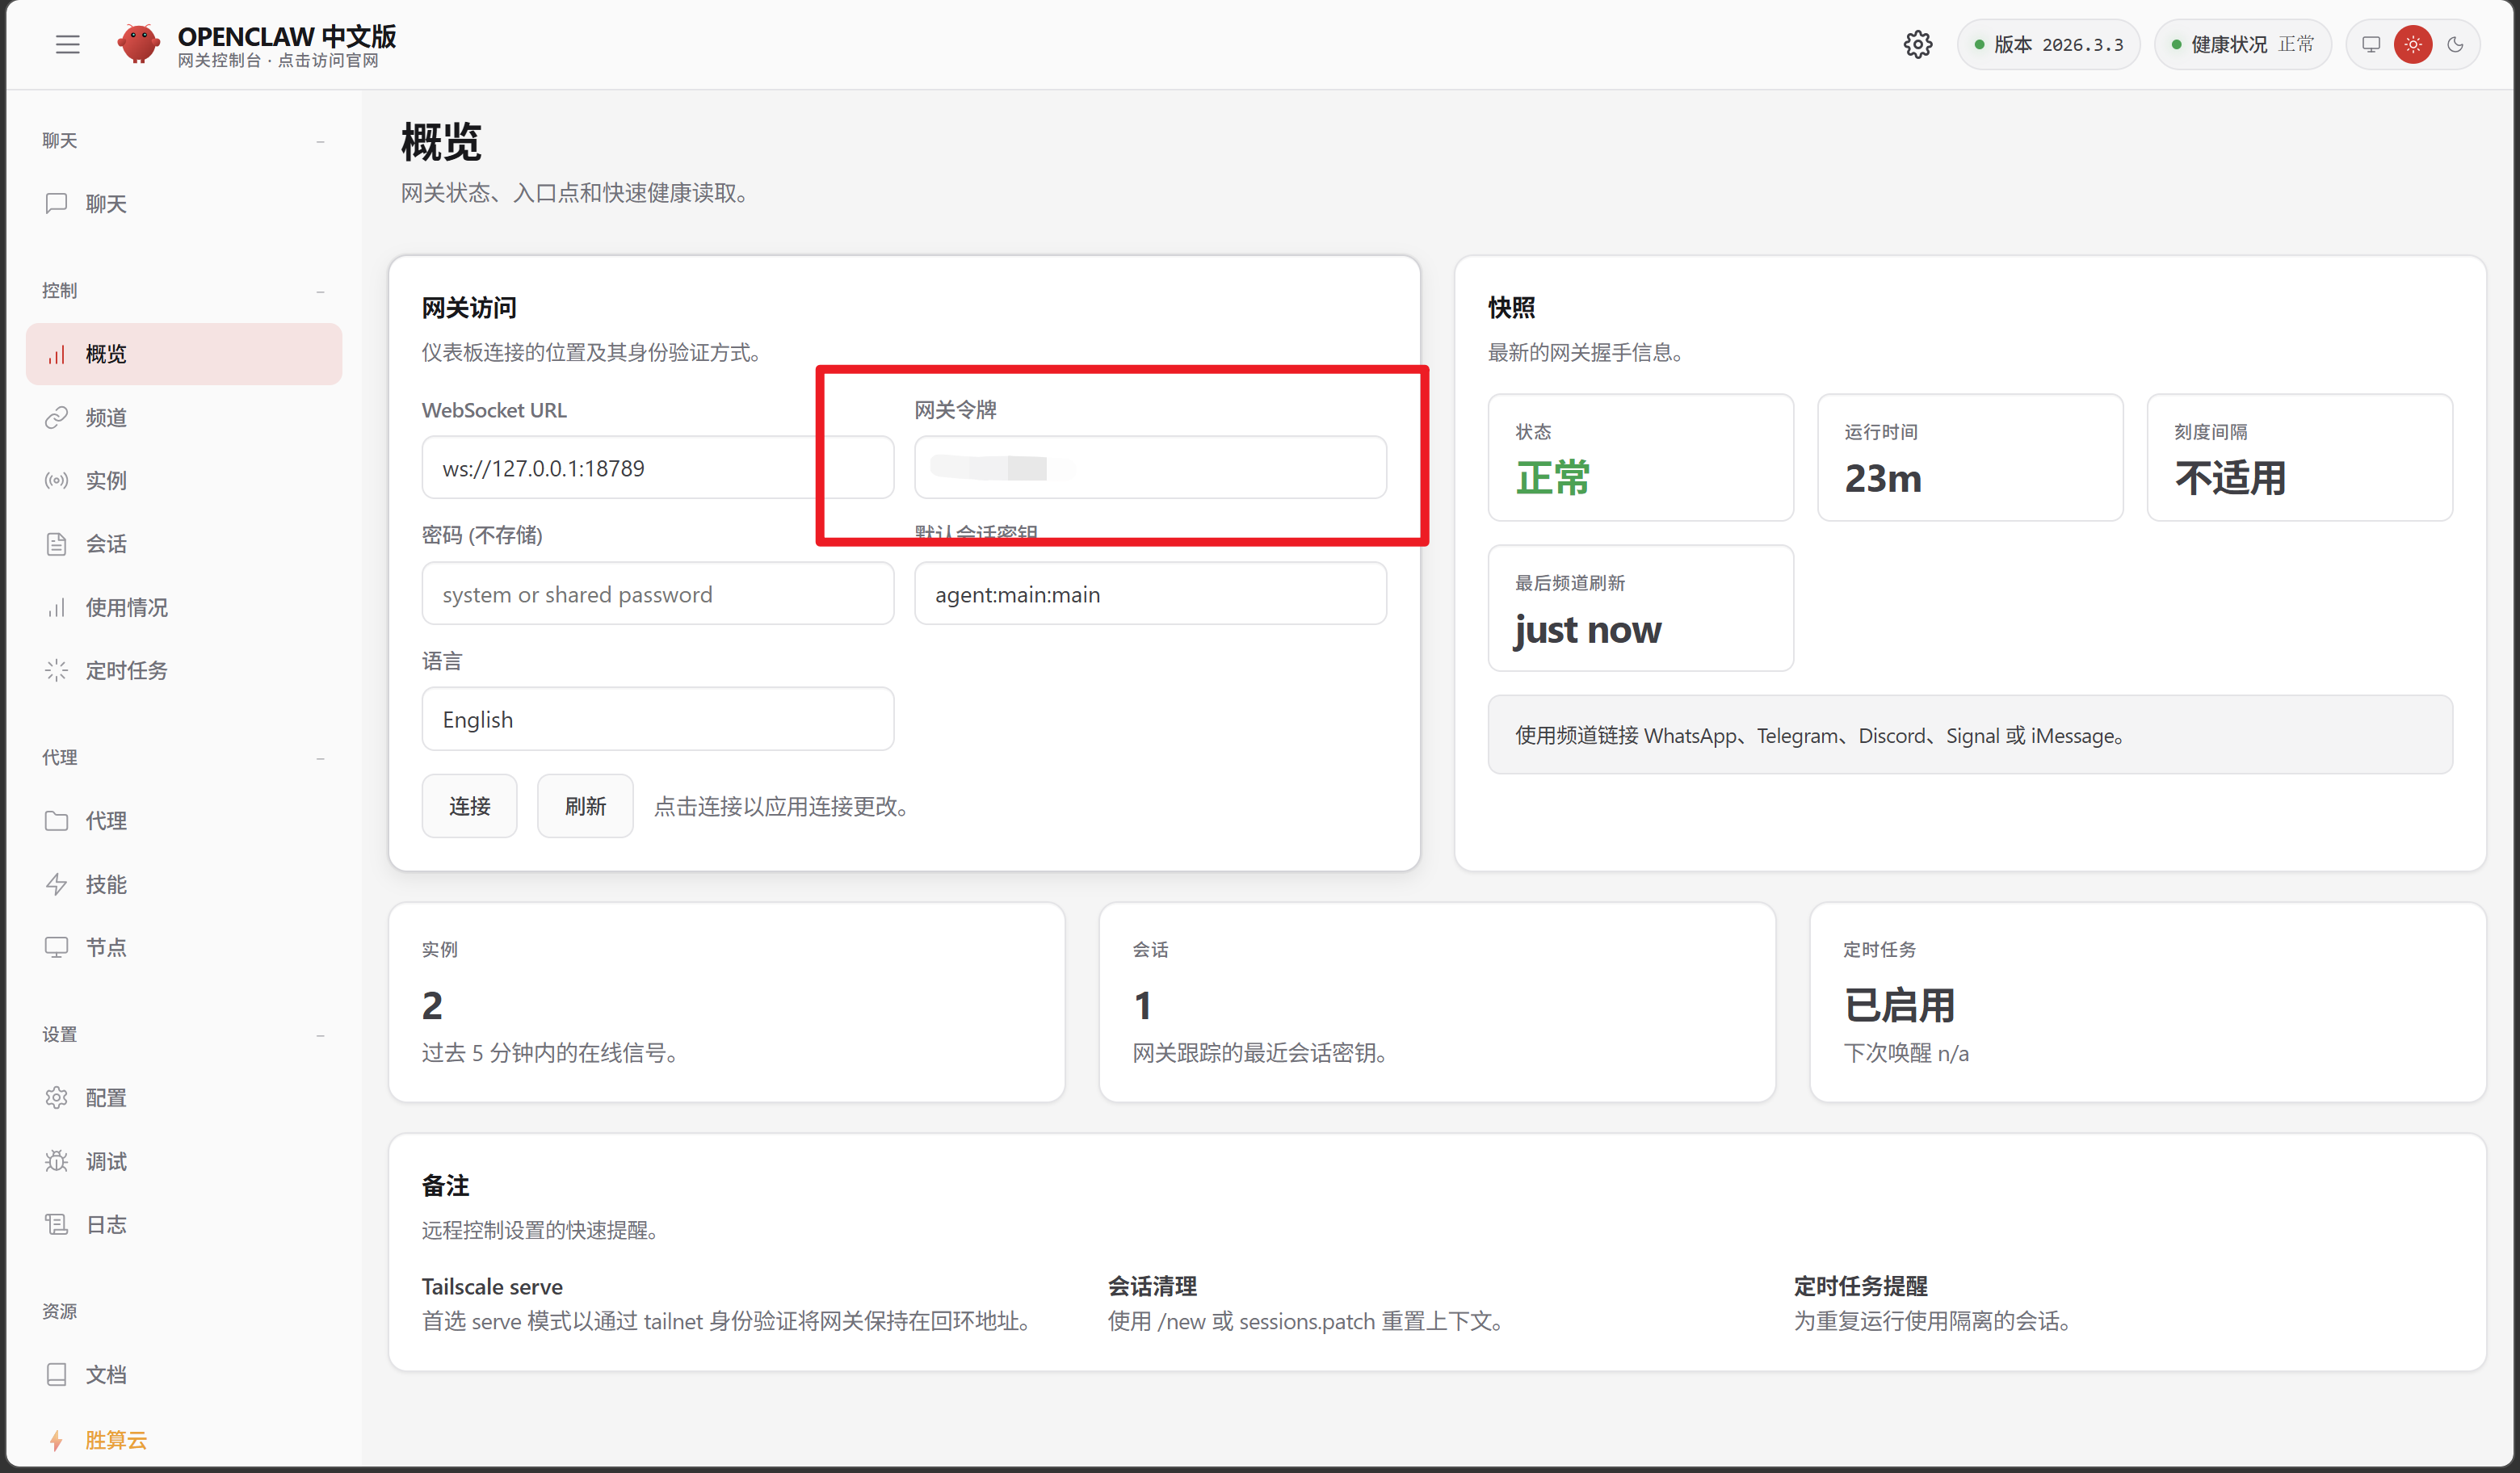
Task: Click the 连接 button
Action: 469,806
